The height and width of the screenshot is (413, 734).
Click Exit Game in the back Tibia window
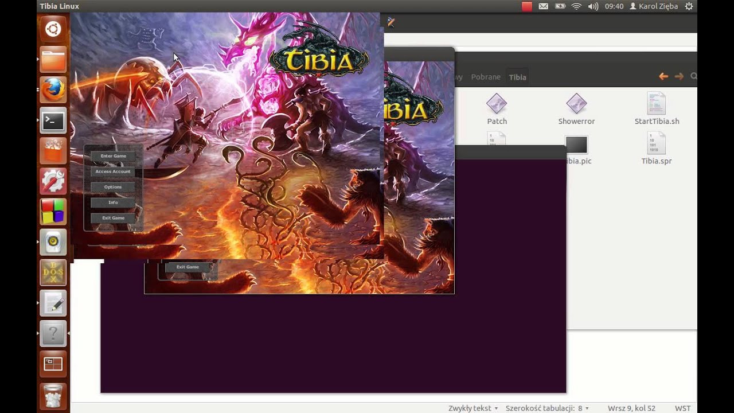coord(188,267)
